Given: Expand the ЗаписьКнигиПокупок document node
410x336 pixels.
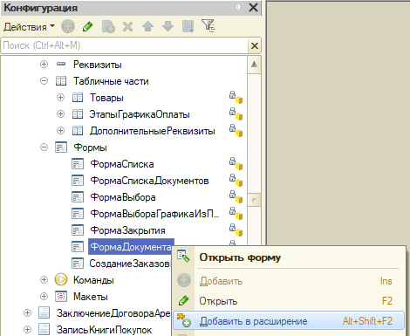Looking at the screenshot, I should tap(27, 330).
